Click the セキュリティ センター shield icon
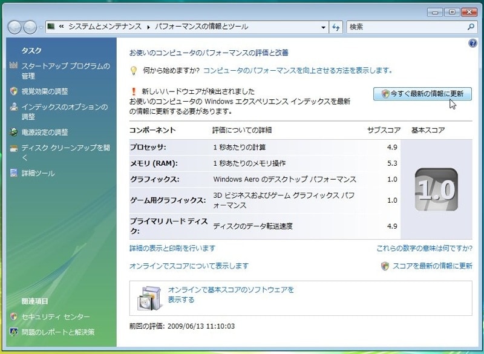 (x=14, y=317)
